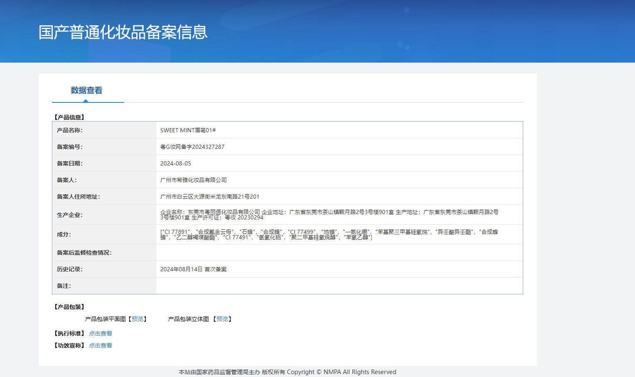This screenshot has height=377, width=635.
Task: Click the 备注 row label
Action: pos(64,286)
